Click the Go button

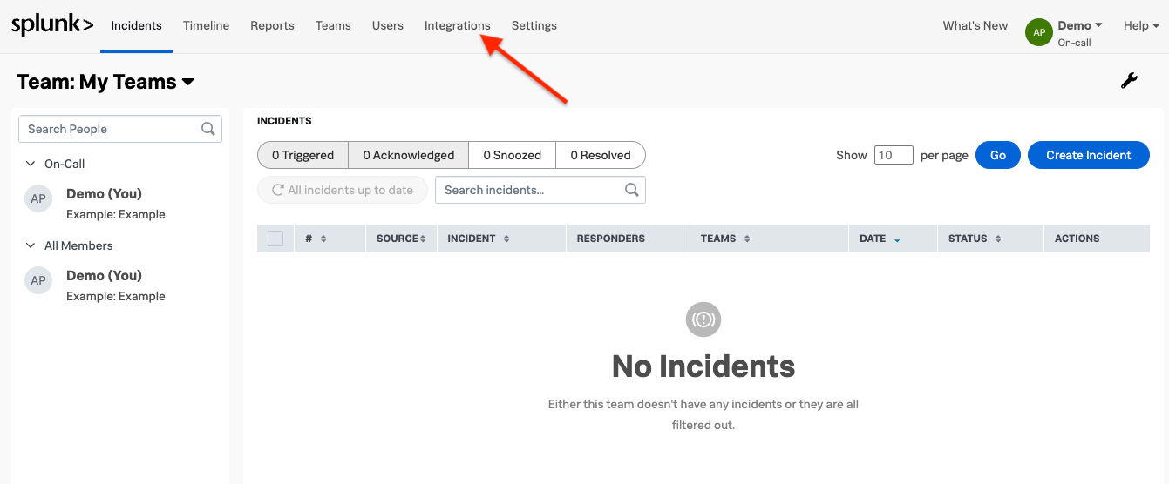[x=997, y=155]
